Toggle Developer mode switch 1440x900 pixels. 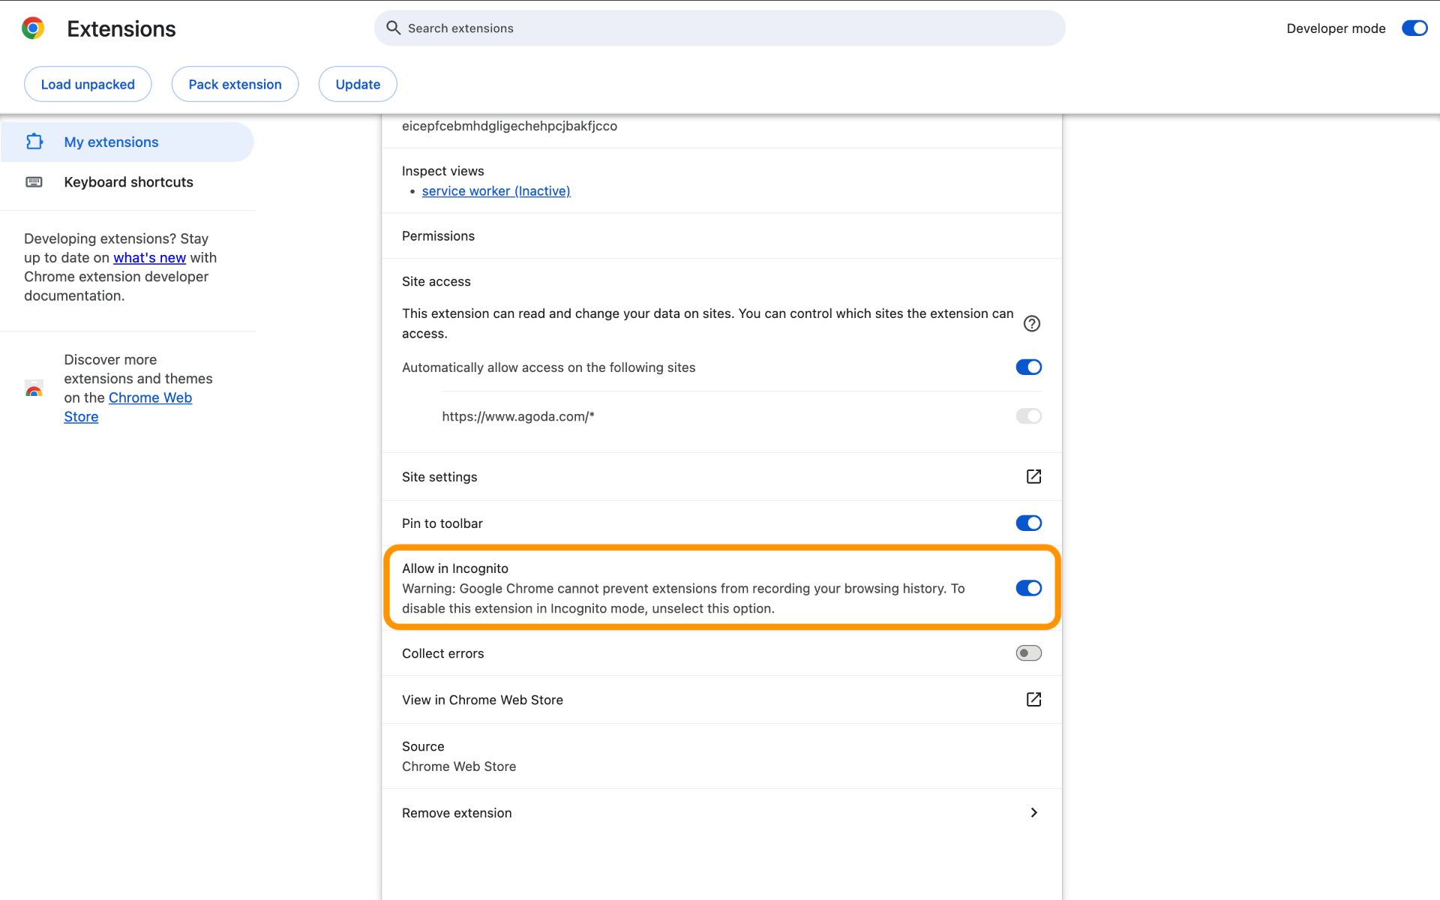pos(1414,28)
